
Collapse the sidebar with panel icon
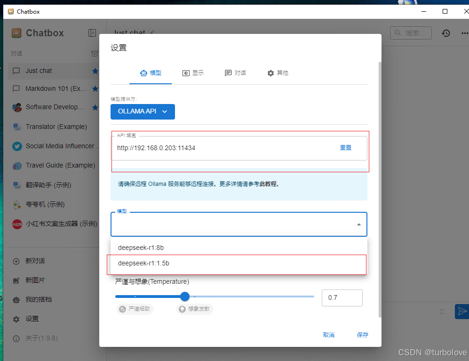[x=92, y=33]
